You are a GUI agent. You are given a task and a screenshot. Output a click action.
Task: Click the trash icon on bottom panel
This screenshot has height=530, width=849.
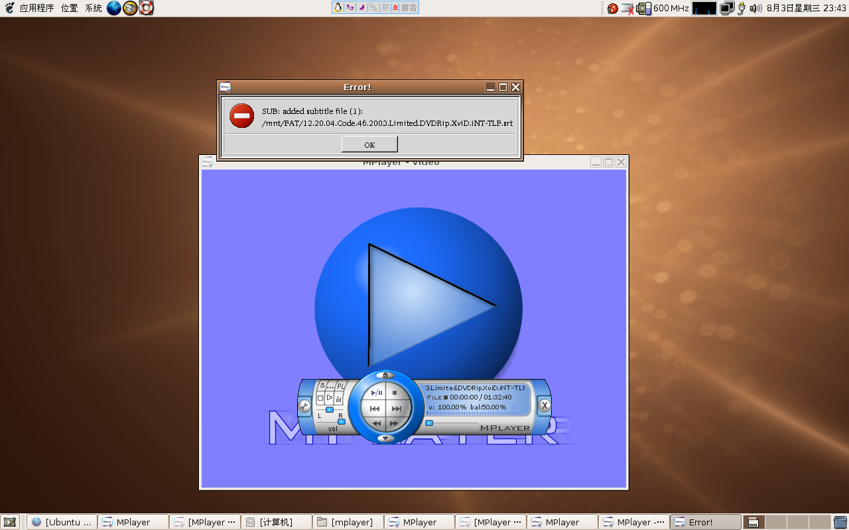pyautogui.click(x=840, y=522)
